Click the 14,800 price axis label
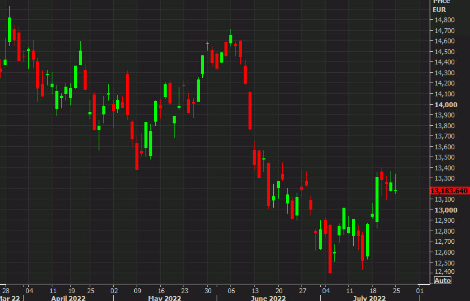Viewport: 470px width, 301px height. [x=445, y=20]
